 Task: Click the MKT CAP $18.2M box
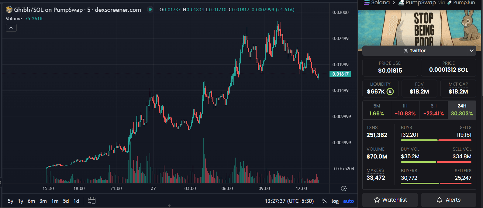[x=458, y=88]
